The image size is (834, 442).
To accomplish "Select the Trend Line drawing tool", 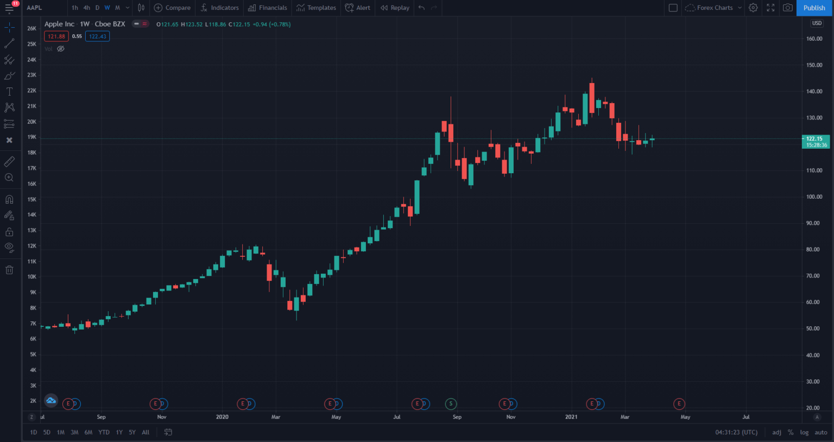I will click(x=9, y=43).
